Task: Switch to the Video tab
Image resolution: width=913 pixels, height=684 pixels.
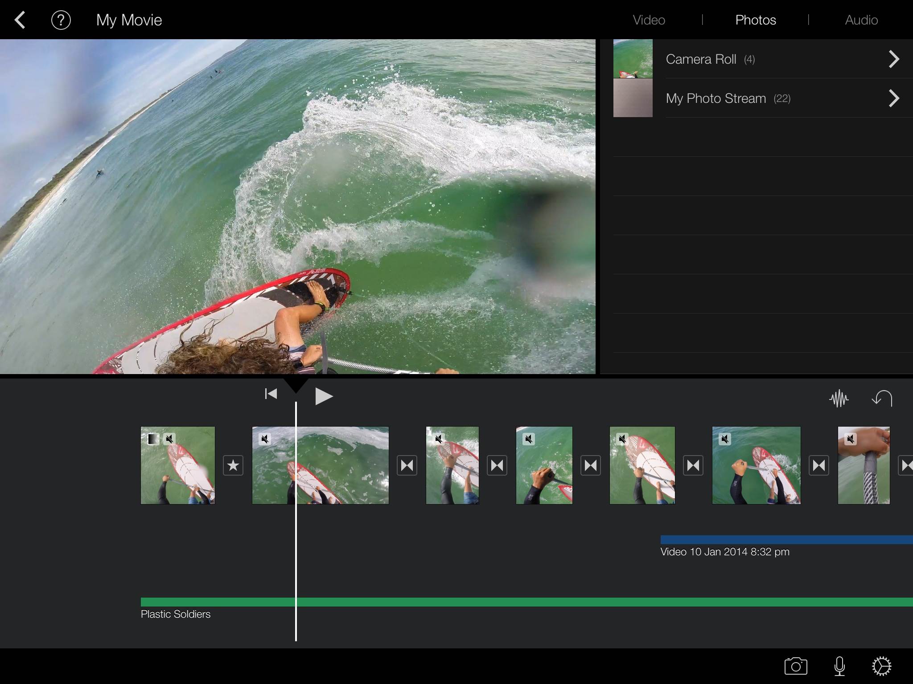Action: 649,20
